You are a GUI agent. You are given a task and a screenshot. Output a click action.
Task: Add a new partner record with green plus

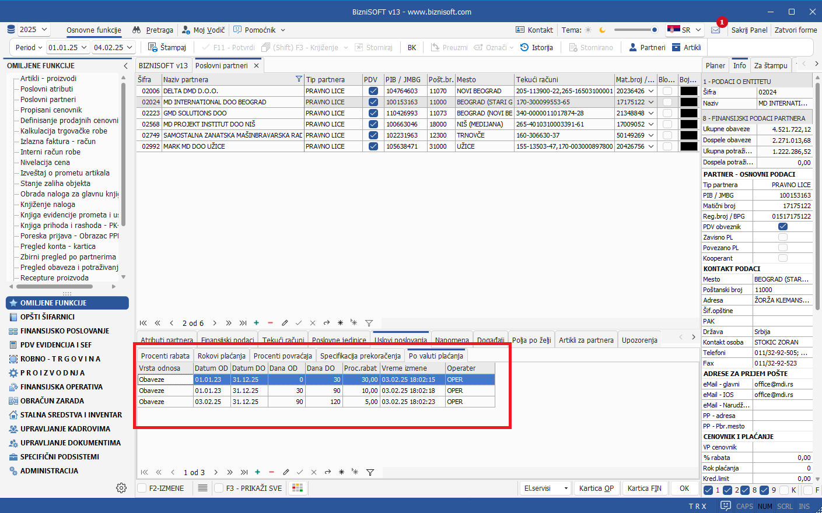[256, 322]
